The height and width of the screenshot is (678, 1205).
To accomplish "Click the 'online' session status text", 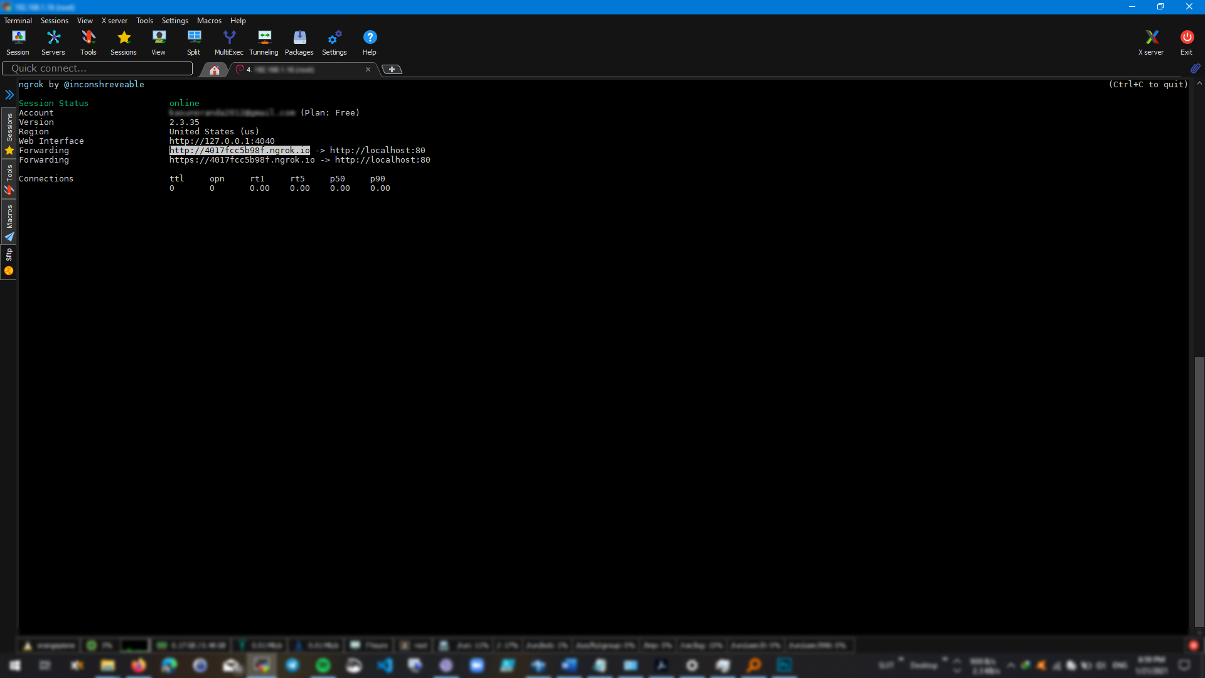I will [x=185, y=104].
